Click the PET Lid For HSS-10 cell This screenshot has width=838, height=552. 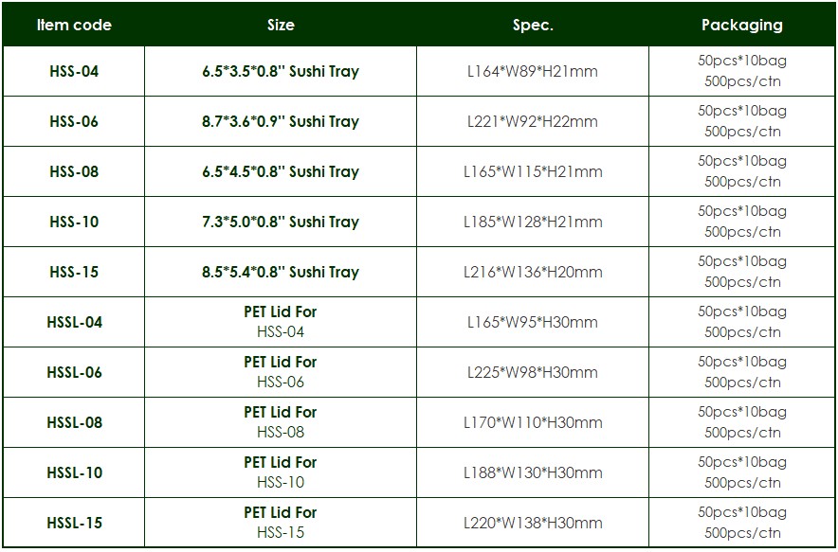[281, 472]
